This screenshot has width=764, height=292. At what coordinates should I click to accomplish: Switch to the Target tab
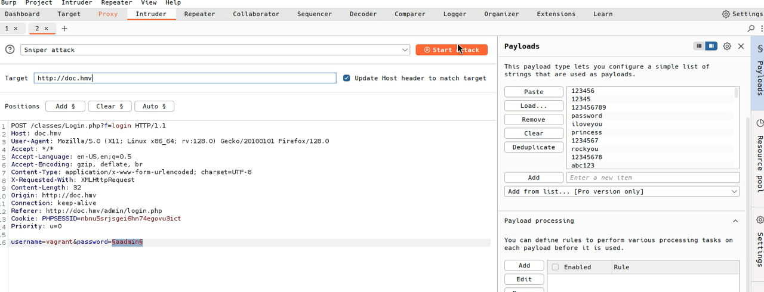point(69,14)
